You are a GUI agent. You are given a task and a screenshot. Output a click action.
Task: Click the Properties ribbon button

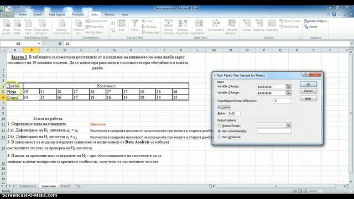pos(95,27)
